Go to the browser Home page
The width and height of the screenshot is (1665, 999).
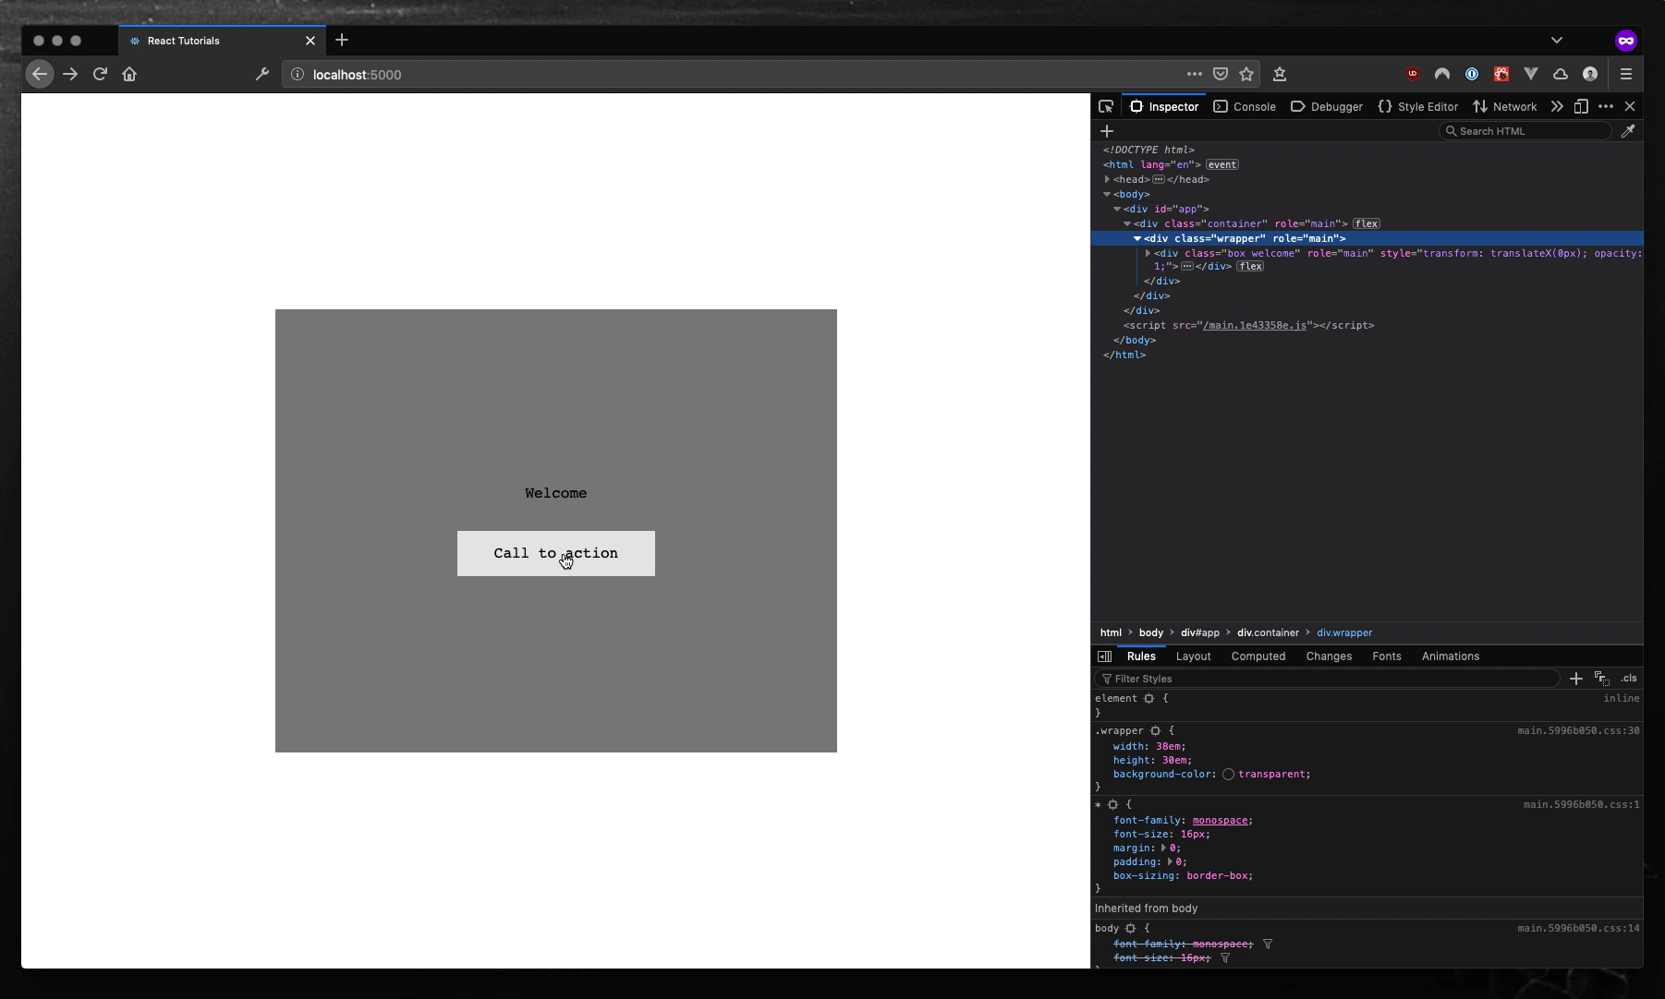coord(129,74)
